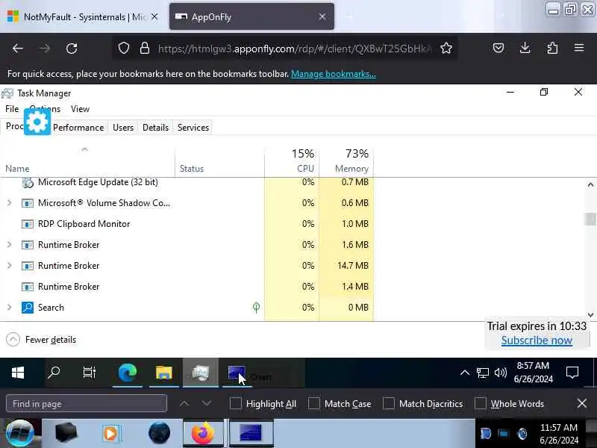This screenshot has height=448, width=597.
Task: Sort processes by the Name column header
Action: 87,161
